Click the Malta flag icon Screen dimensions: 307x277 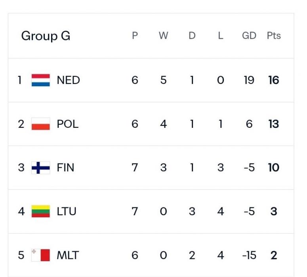(41, 255)
